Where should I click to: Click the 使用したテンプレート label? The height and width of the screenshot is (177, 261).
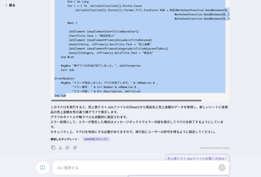tap(65, 139)
